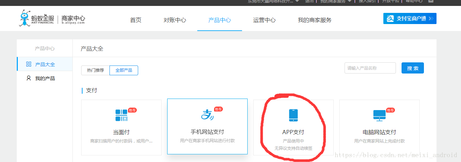Image resolution: width=461 pixels, height=162 pixels.
Task: Click the 产品中心 sidebar header
Action: click(45, 48)
